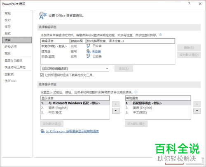
Task: Click the 显示语言 list header
Action: point(75,98)
